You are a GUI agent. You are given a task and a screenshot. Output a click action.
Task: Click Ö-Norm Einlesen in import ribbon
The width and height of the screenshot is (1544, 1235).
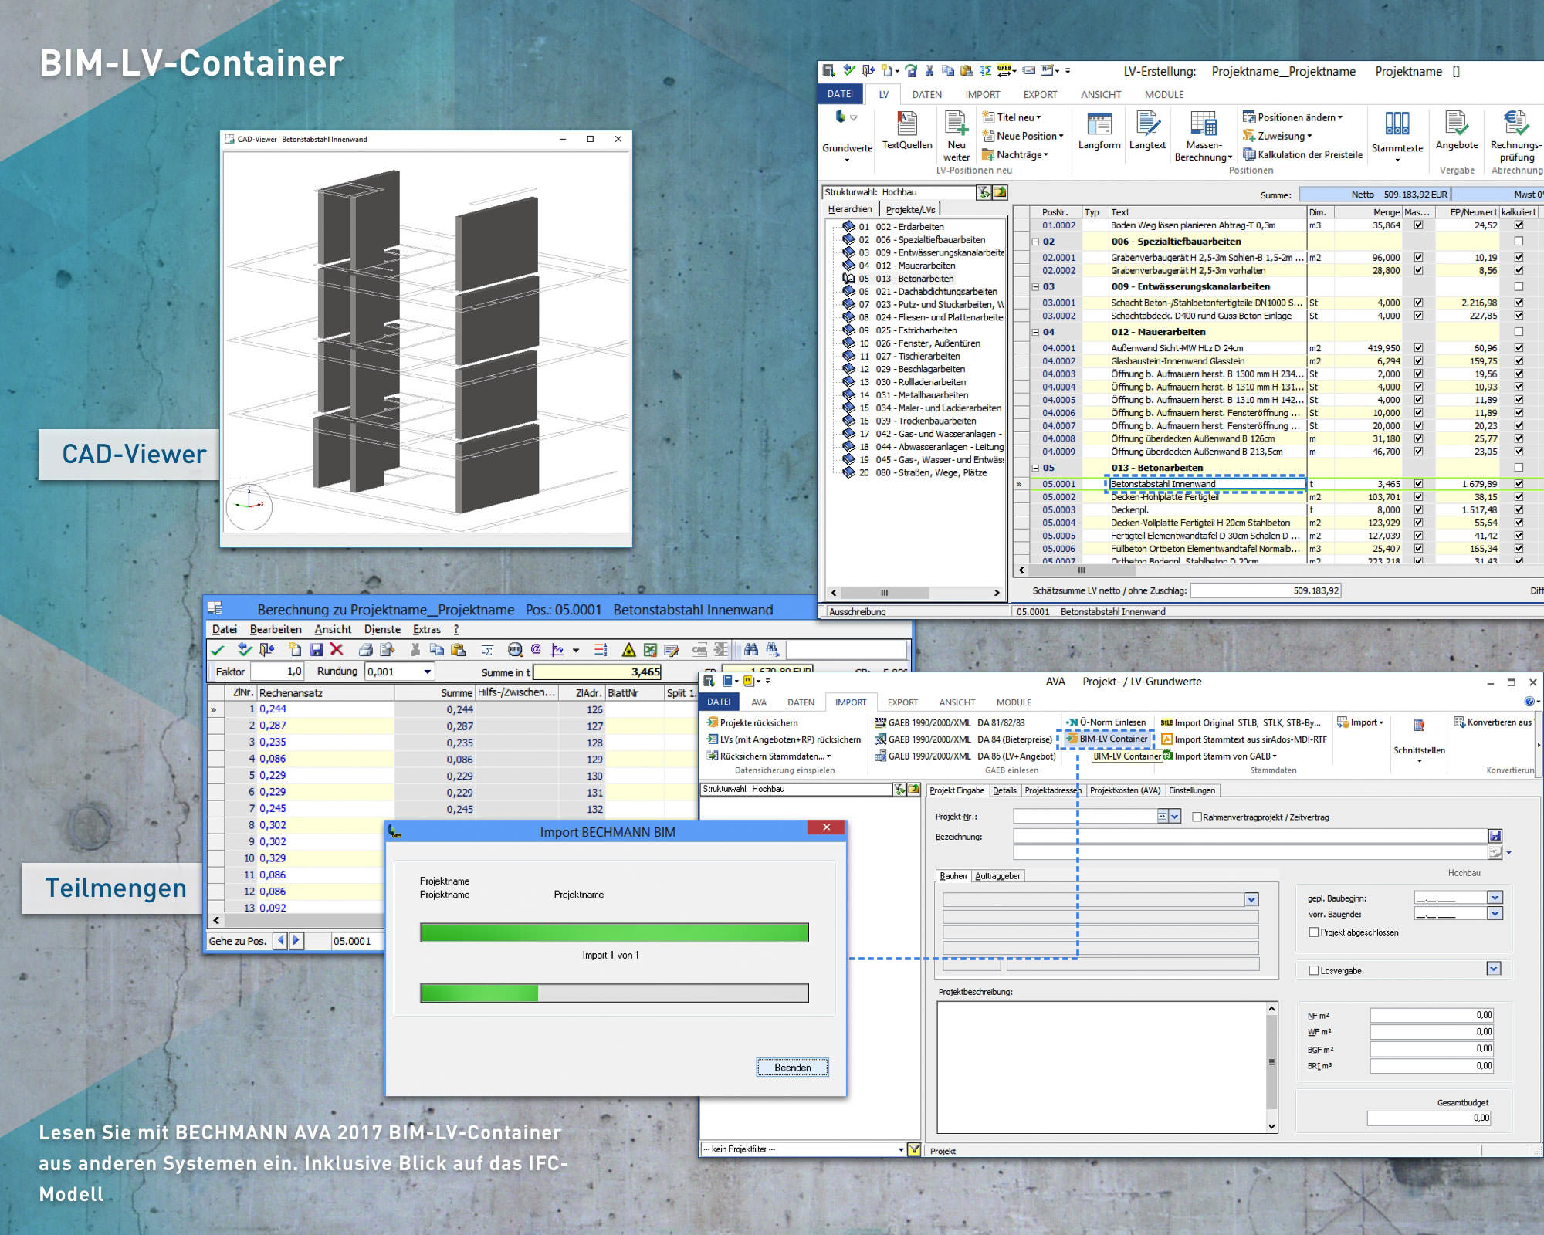pyautogui.click(x=1106, y=722)
